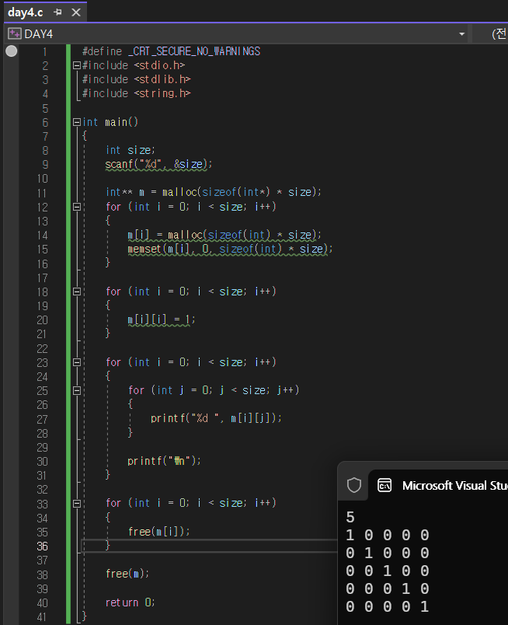Image resolution: width=508 pixels, height=625 pixels.
Task: Collapse the for loop at line 12
Action: point(77,207)
